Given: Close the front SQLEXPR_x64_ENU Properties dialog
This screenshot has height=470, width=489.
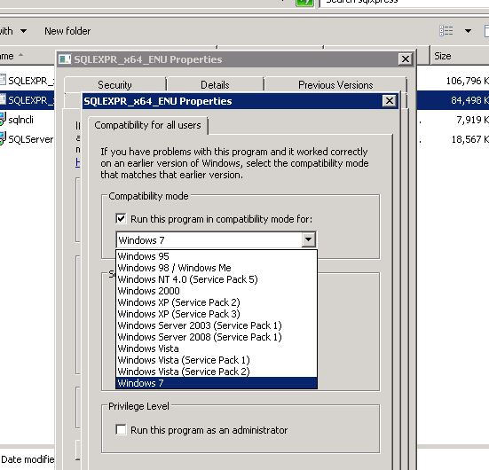Looking at the screenshot, I should [x=390, y=101].
